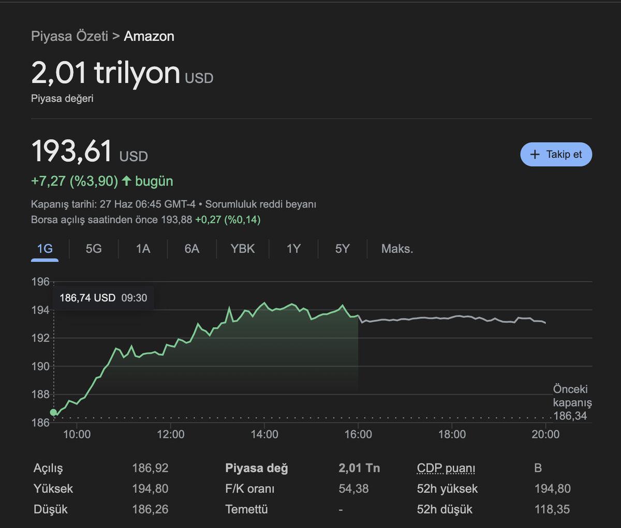Open the 1Y one-year chart tab
This screenshot has width=621, height=528.
pyautogui.click(x=292, y=249)
